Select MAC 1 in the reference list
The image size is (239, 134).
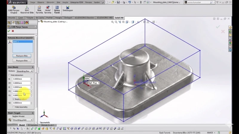coord(23,41)
